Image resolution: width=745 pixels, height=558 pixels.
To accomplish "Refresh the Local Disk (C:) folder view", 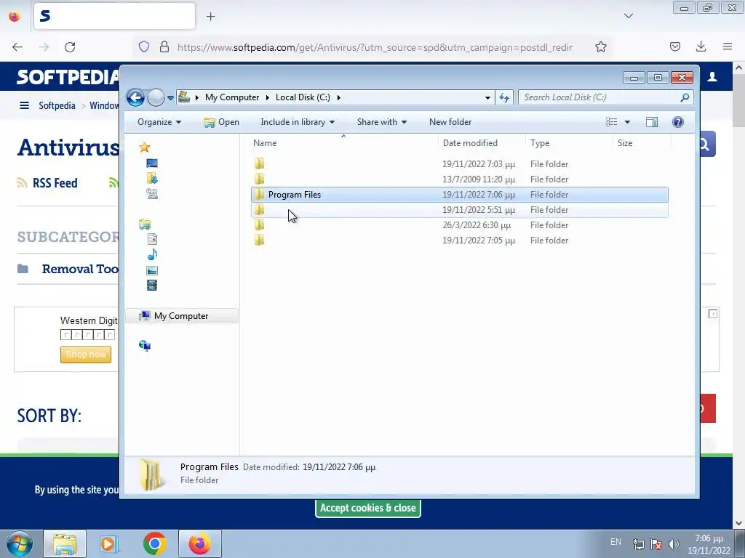I will [x=503, y=98].
